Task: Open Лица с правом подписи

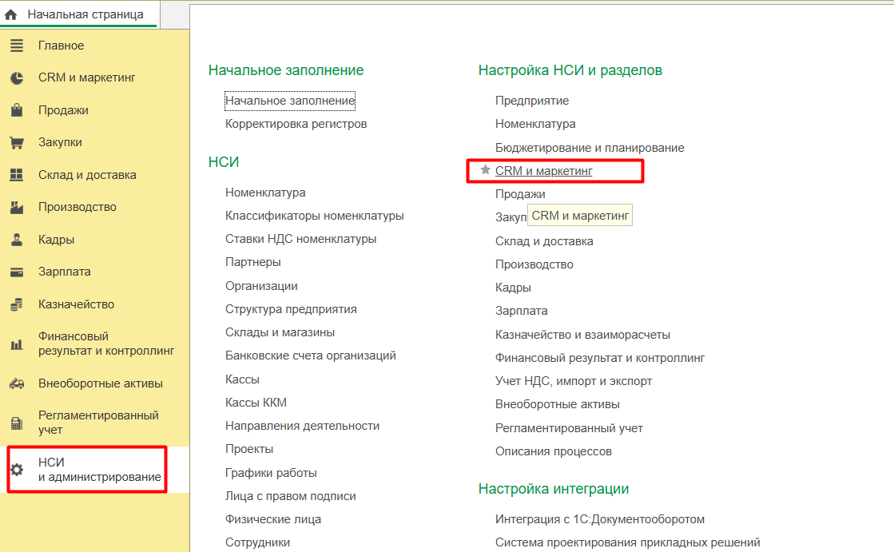Action: [x=290, y=496]
